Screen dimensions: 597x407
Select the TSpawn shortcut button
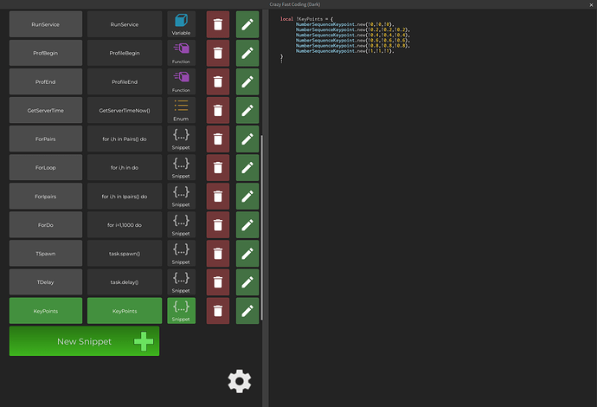pos(46,254)
